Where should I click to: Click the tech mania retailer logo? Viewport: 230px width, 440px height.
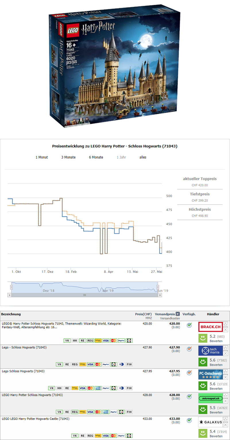(x=210, y=351)
